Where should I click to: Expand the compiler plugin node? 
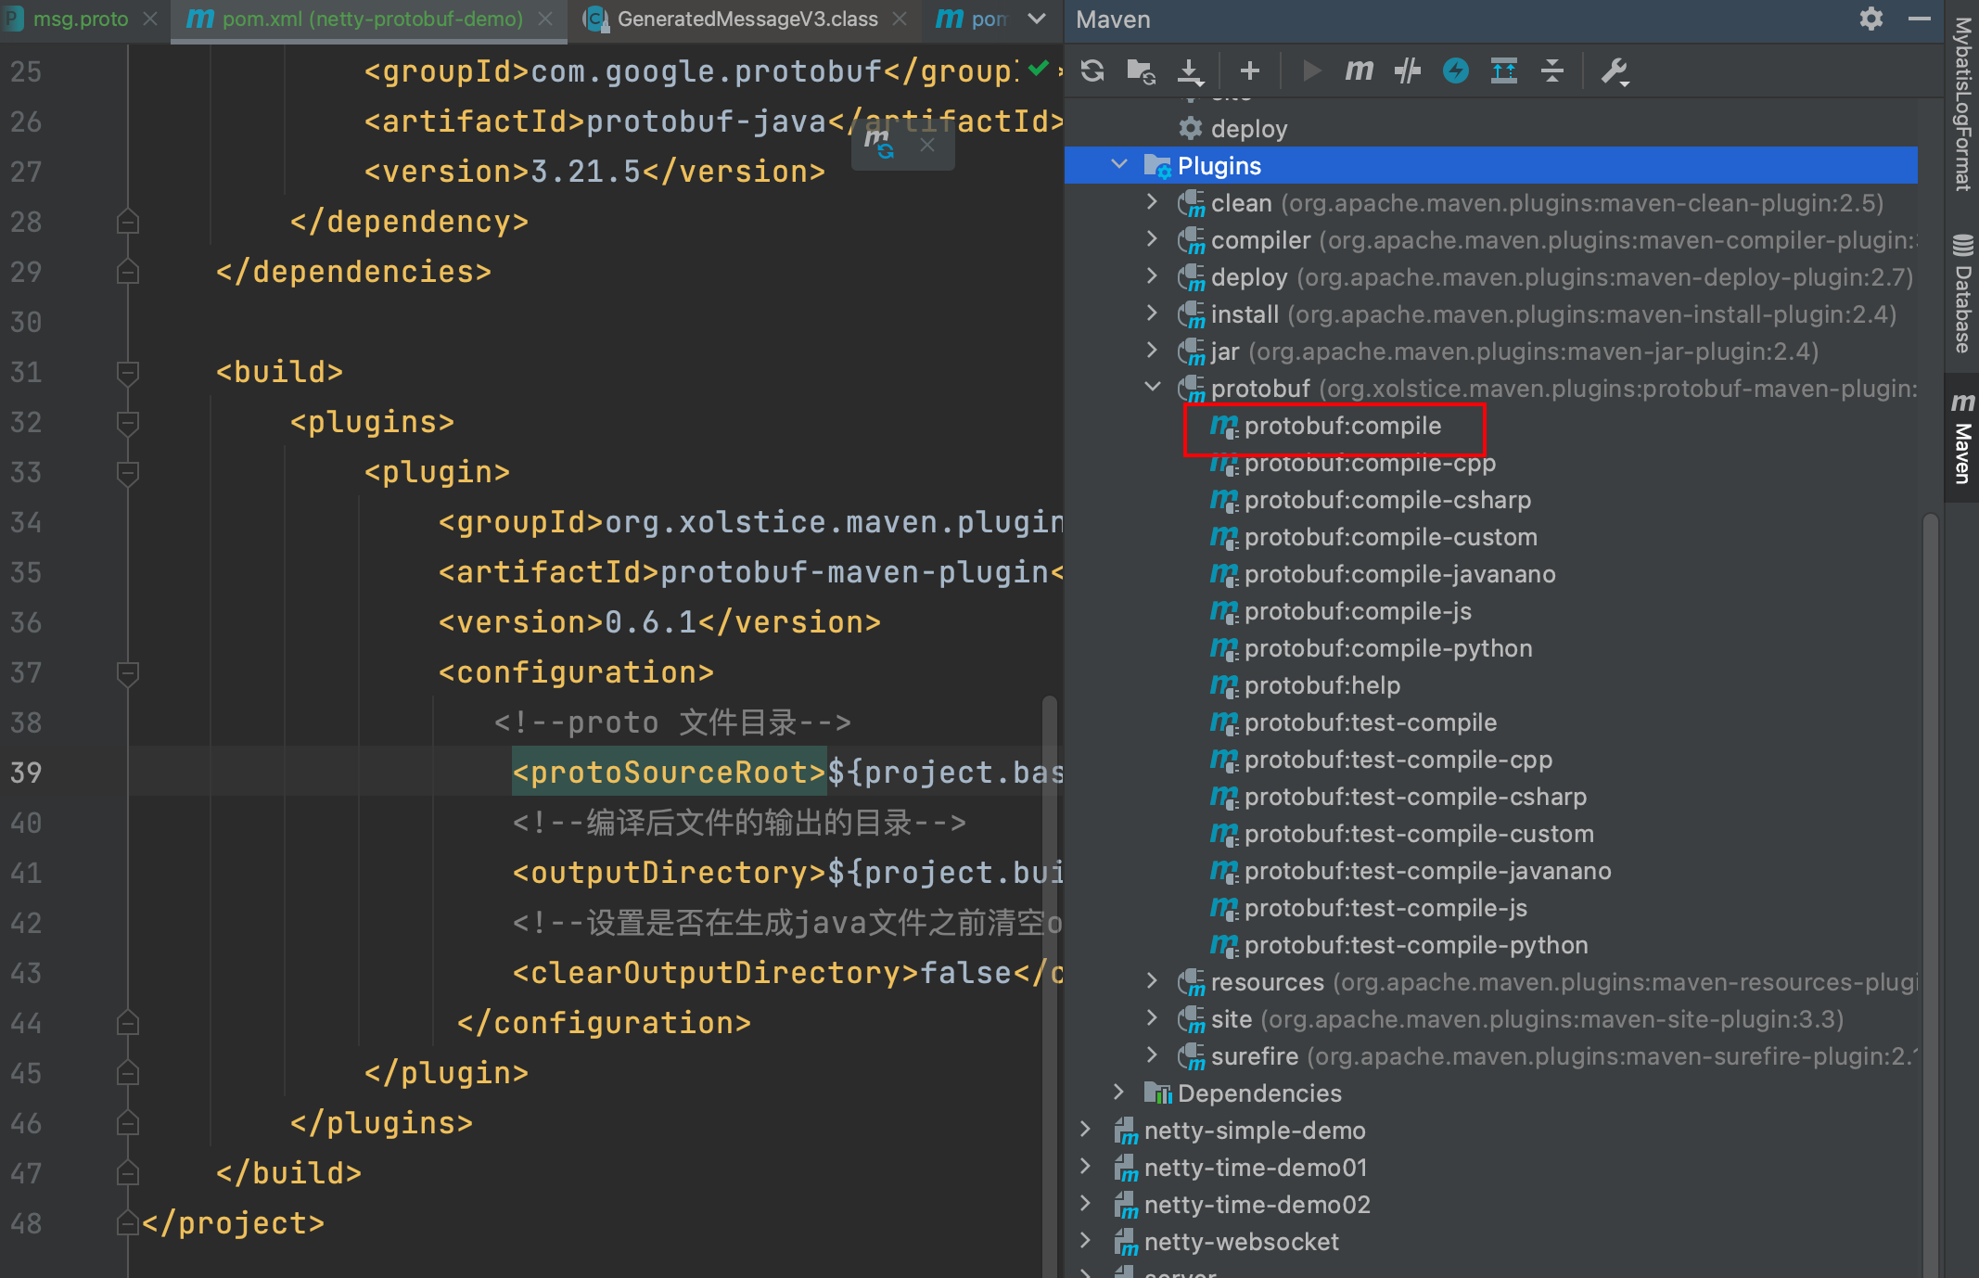(1152, 239)
